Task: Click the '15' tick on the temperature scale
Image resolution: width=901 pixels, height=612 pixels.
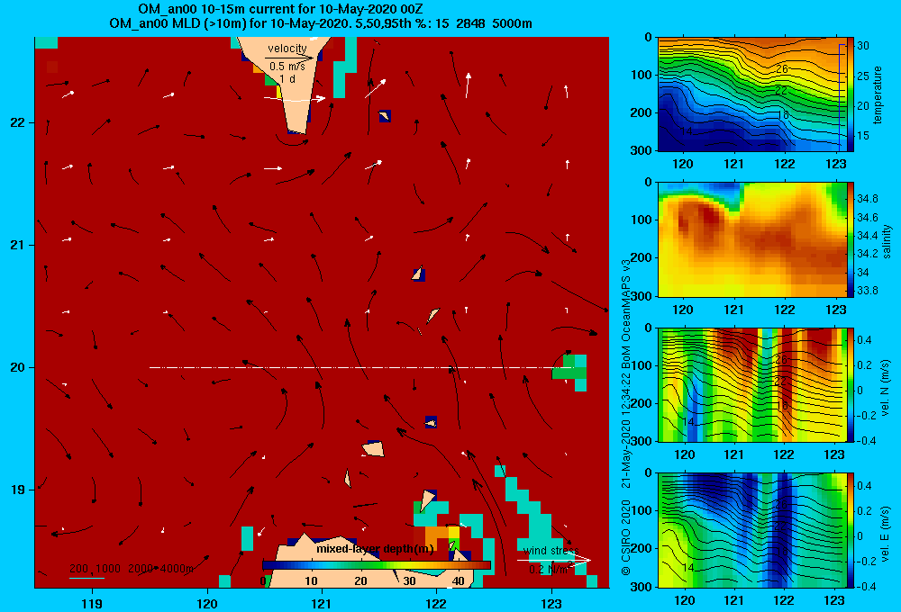Action: [863, 136]
